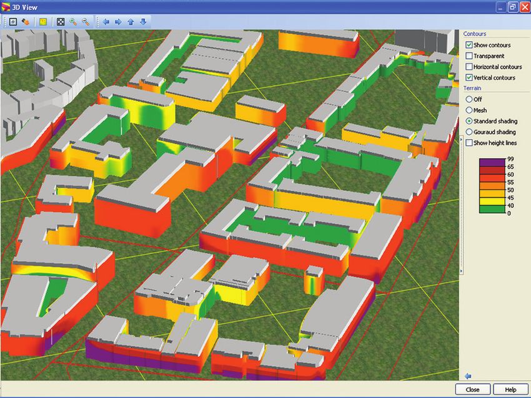Screen dimensions: 531x398
Task: Pan view down with blue down arrow
Action: coord(143,22)
